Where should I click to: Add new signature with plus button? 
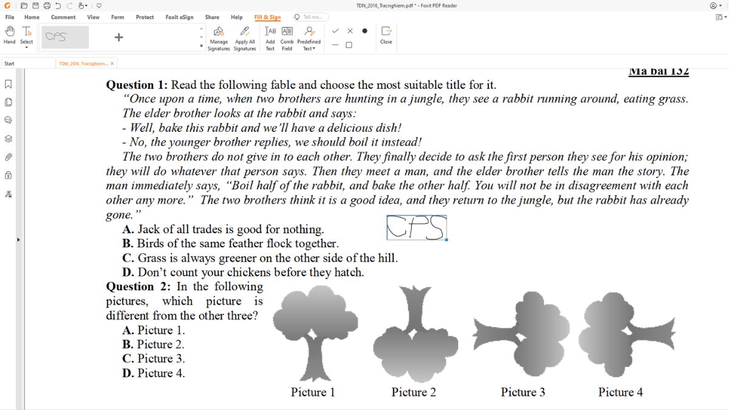(118, 37)
